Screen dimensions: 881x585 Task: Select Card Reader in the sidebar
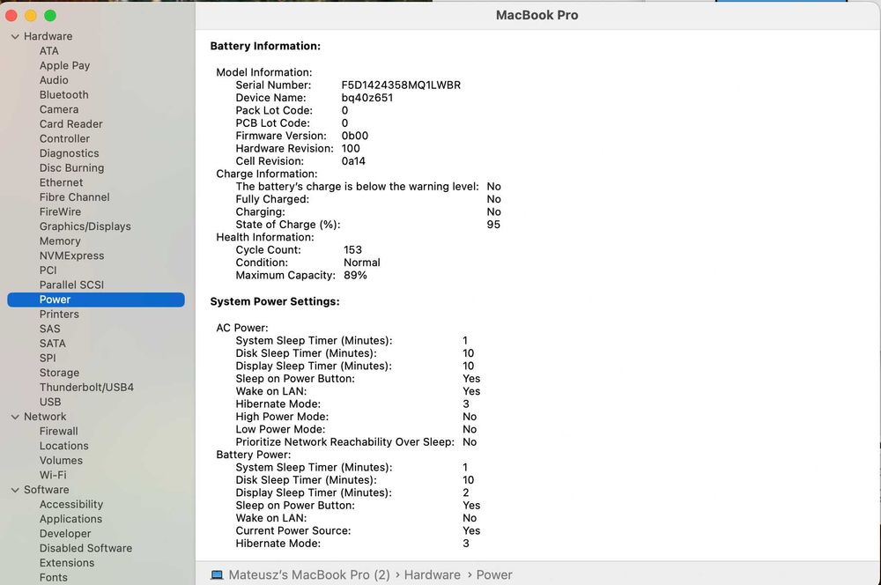coord(70,124)
